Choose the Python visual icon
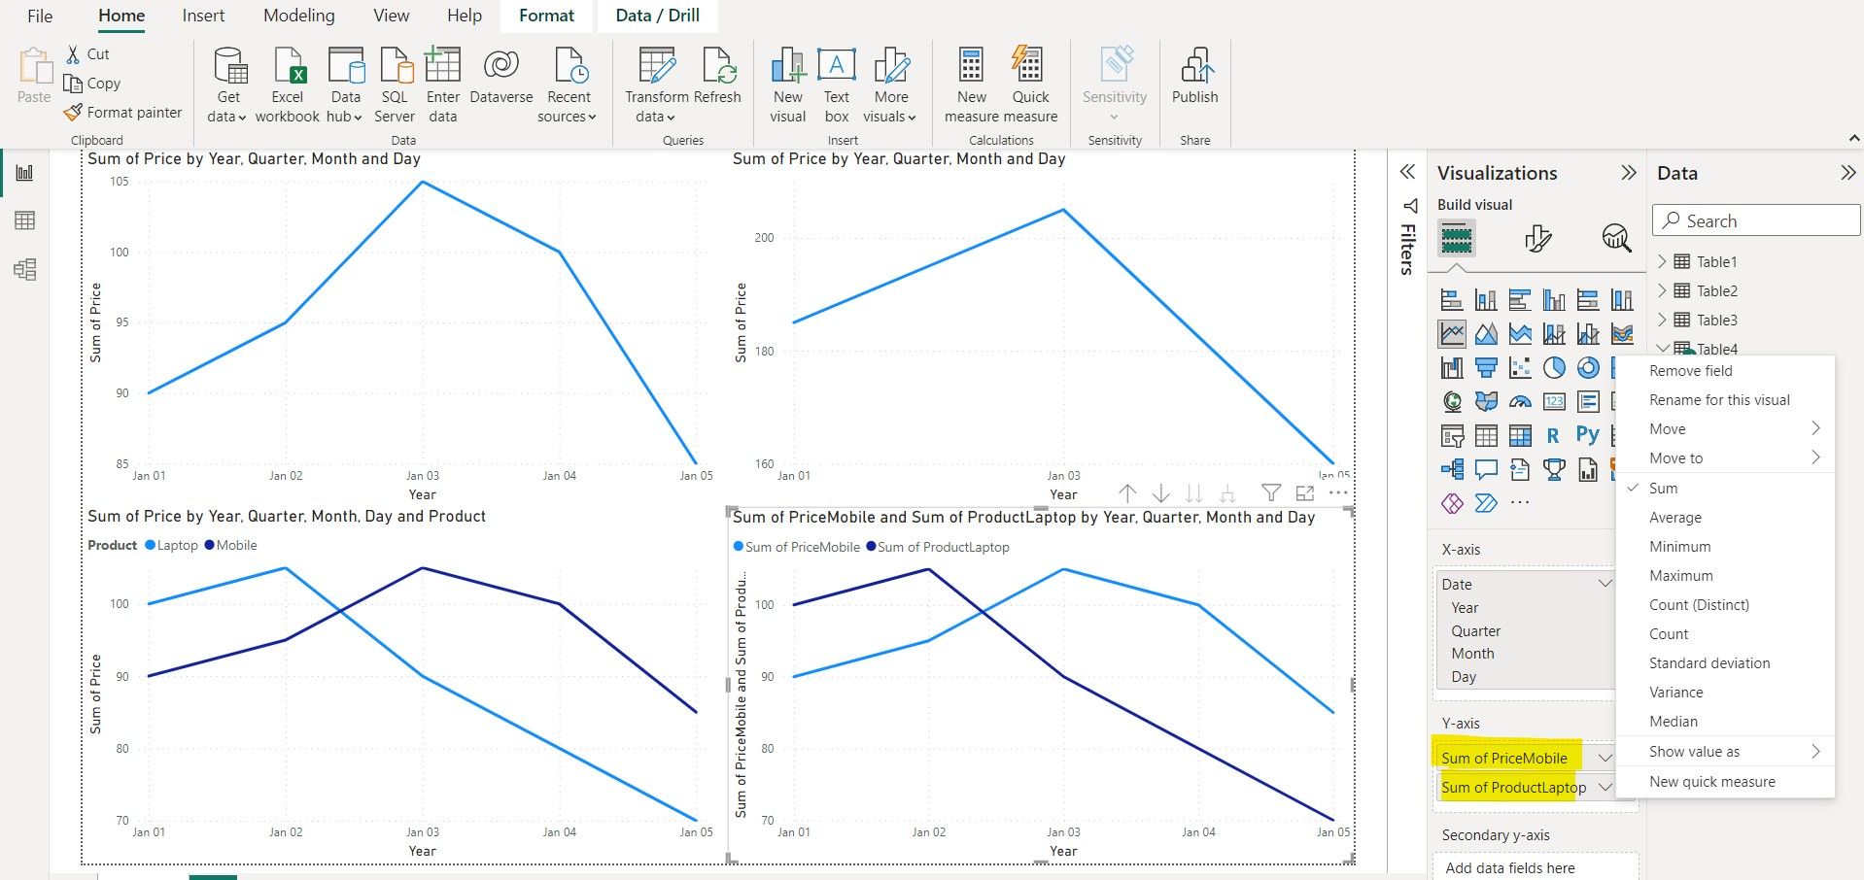1864x880 pixels. tap(1588, 435)
